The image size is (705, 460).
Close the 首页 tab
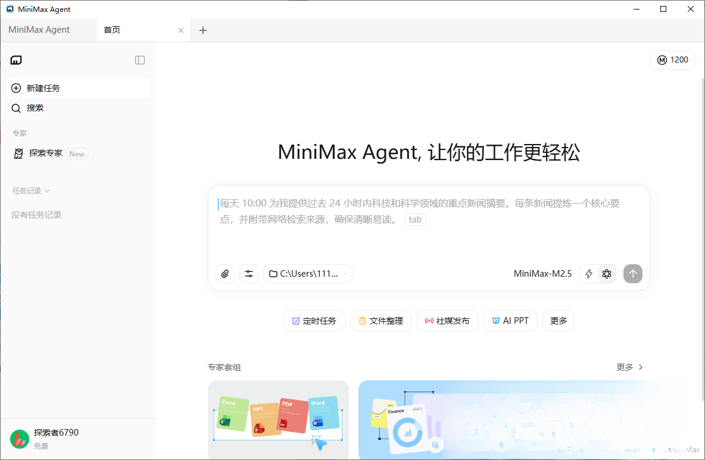click(181, 30)
